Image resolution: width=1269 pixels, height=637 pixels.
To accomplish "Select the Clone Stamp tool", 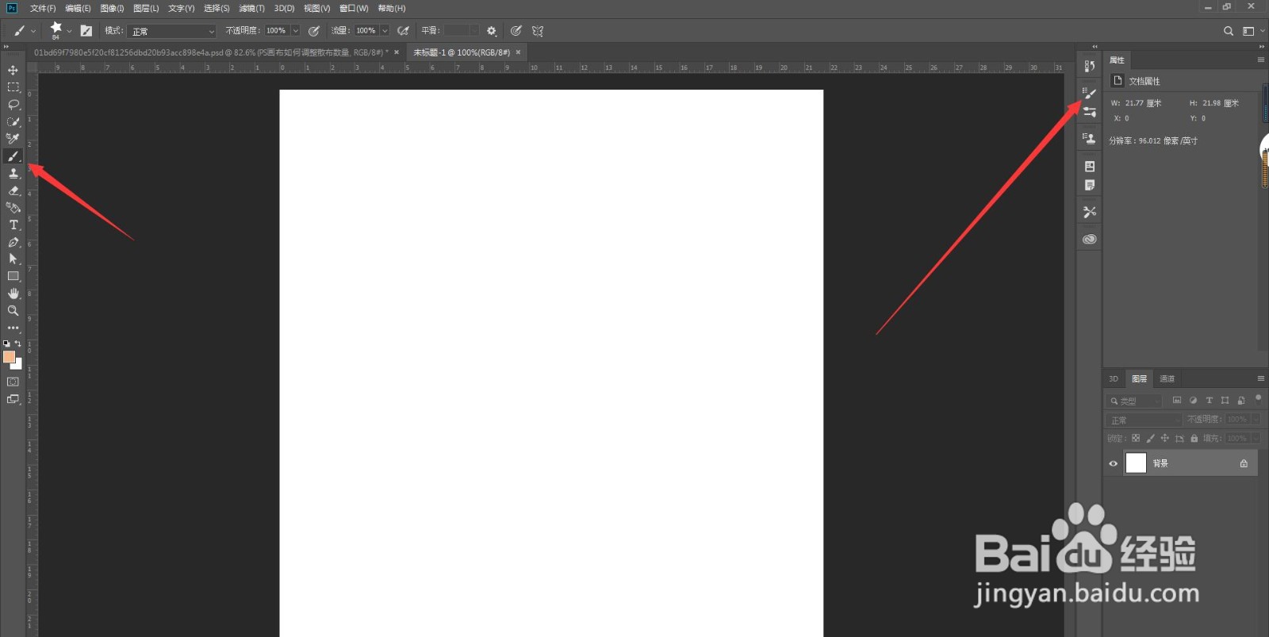I will tap(13, 174).
